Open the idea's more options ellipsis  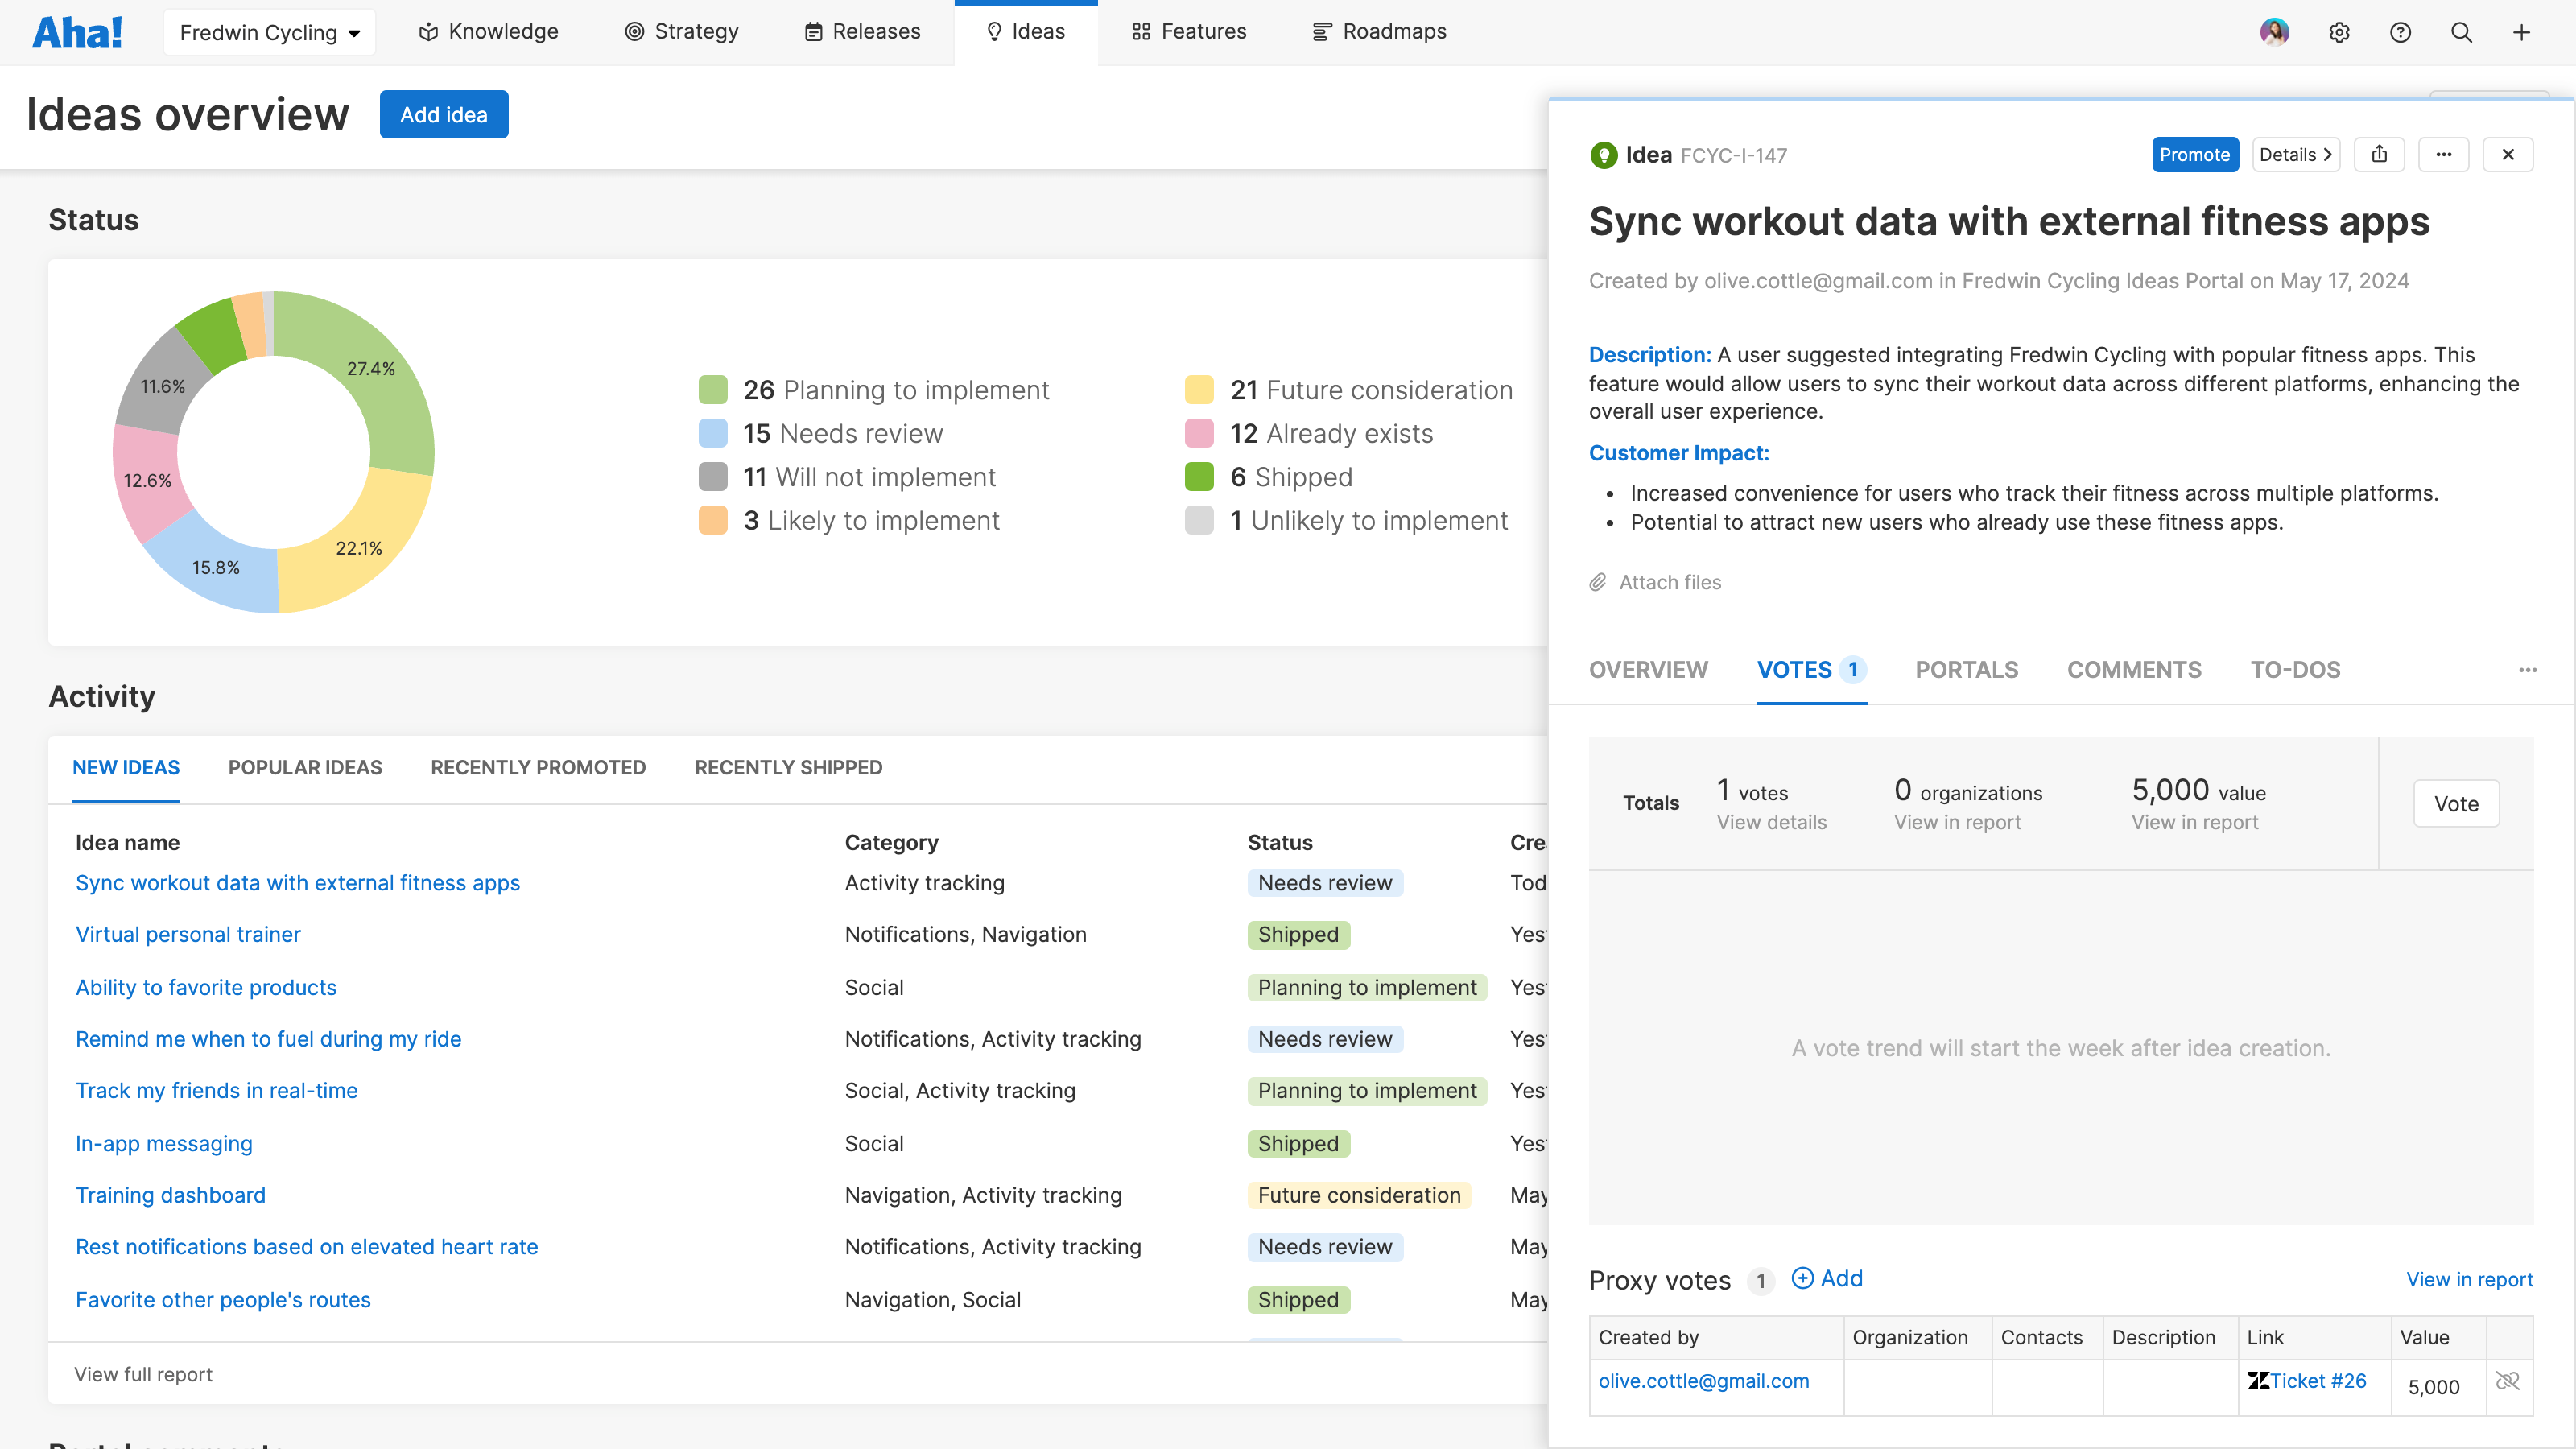coord(2445,154)
